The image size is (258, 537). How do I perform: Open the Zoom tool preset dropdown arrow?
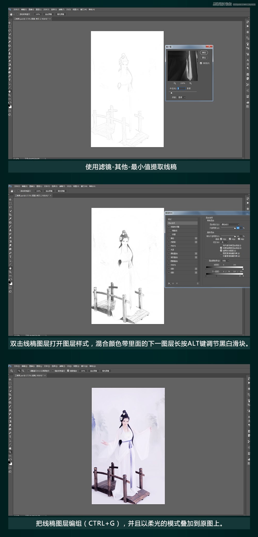(x=14, y=371)
